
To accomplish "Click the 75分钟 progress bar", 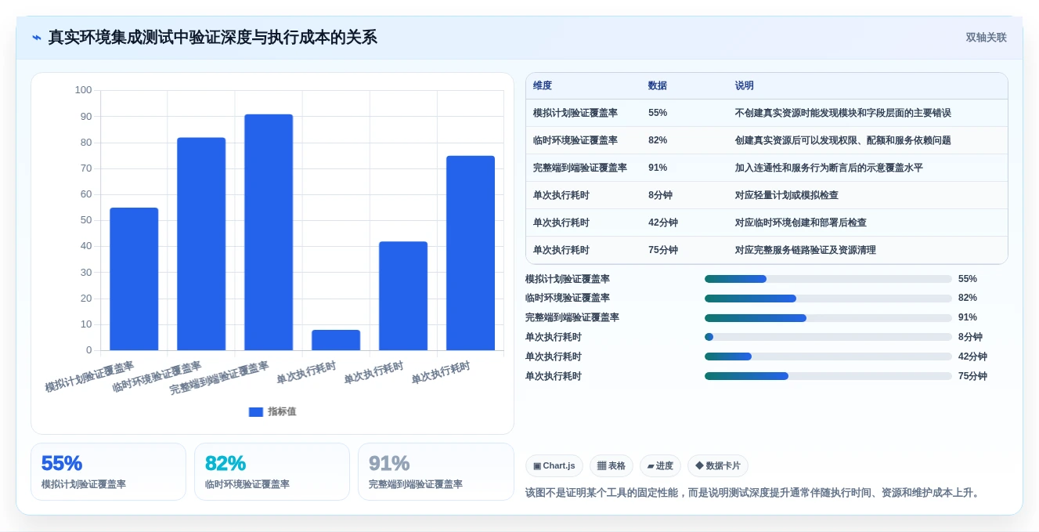I will (x=828, y=376).
